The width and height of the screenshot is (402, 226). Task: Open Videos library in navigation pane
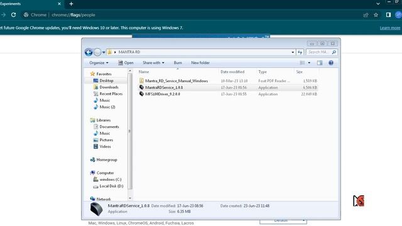click(x=105, y=147)
